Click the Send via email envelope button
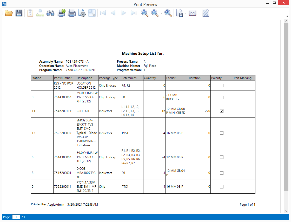Image resolution: width=291 pixels, height=222 pixels. (x=193, y=13)
